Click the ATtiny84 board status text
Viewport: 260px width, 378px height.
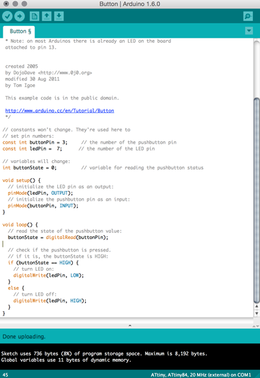(x=201, y=375)
